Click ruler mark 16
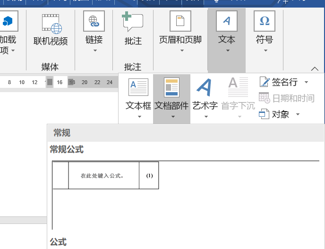The height and width of the screenshot is (249, 325). click(x=60, y=82)
